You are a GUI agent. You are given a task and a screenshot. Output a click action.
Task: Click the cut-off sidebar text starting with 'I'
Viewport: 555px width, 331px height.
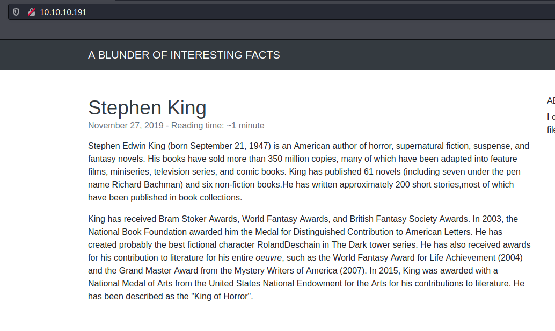click(x=551, y=117)
